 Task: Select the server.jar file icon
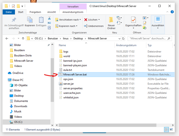(x=61, y=84)
